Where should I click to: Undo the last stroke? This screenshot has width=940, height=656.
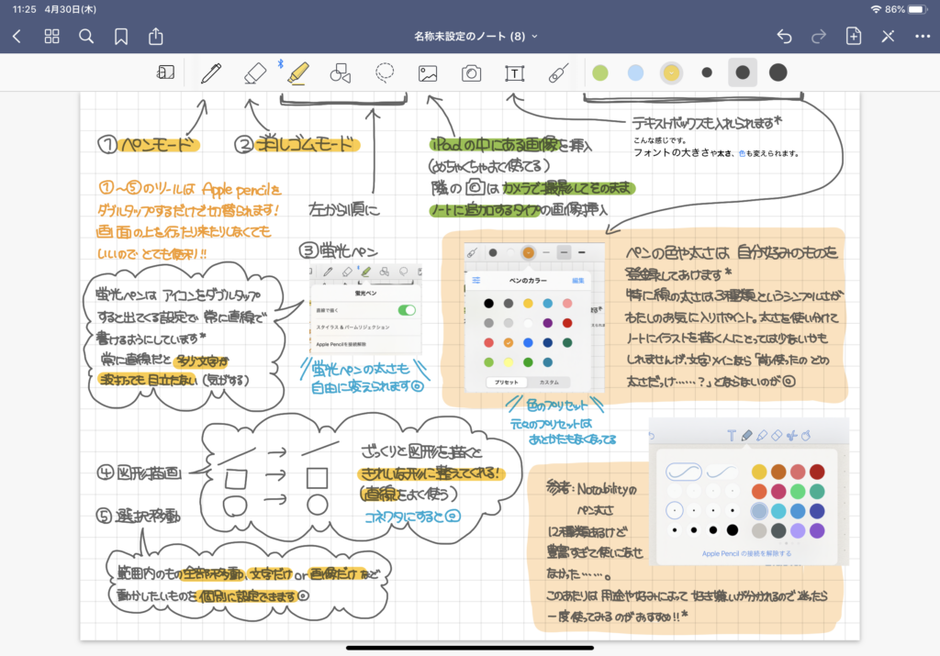(x=784, y=37)
